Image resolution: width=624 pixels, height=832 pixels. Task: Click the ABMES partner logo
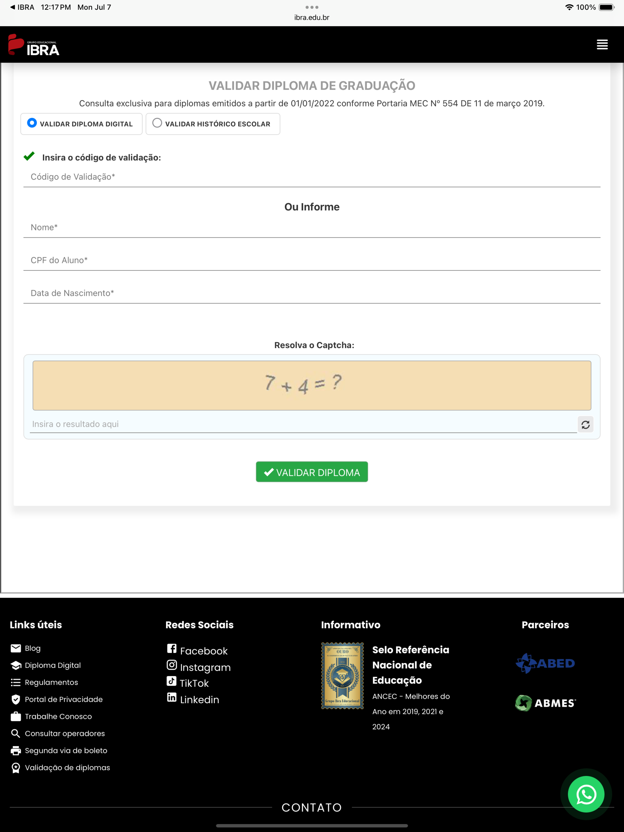[x=545, y=703]
